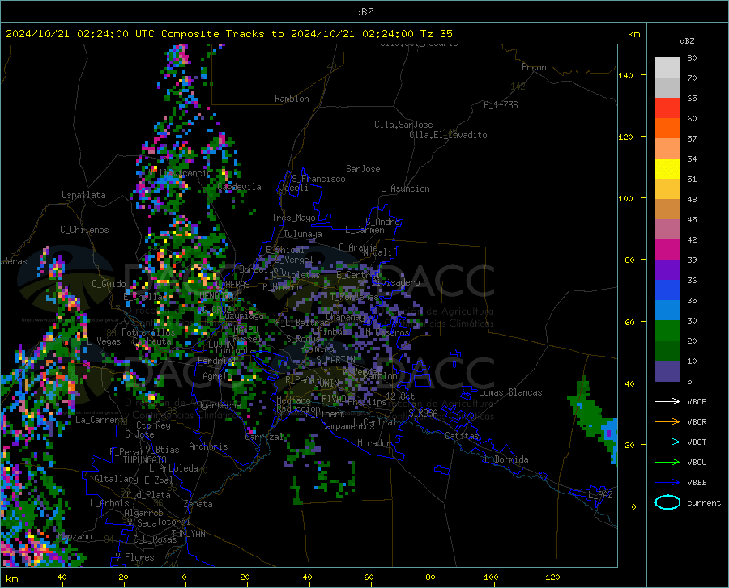Click the 'Tulumaya' map label

tap(302, 234)
